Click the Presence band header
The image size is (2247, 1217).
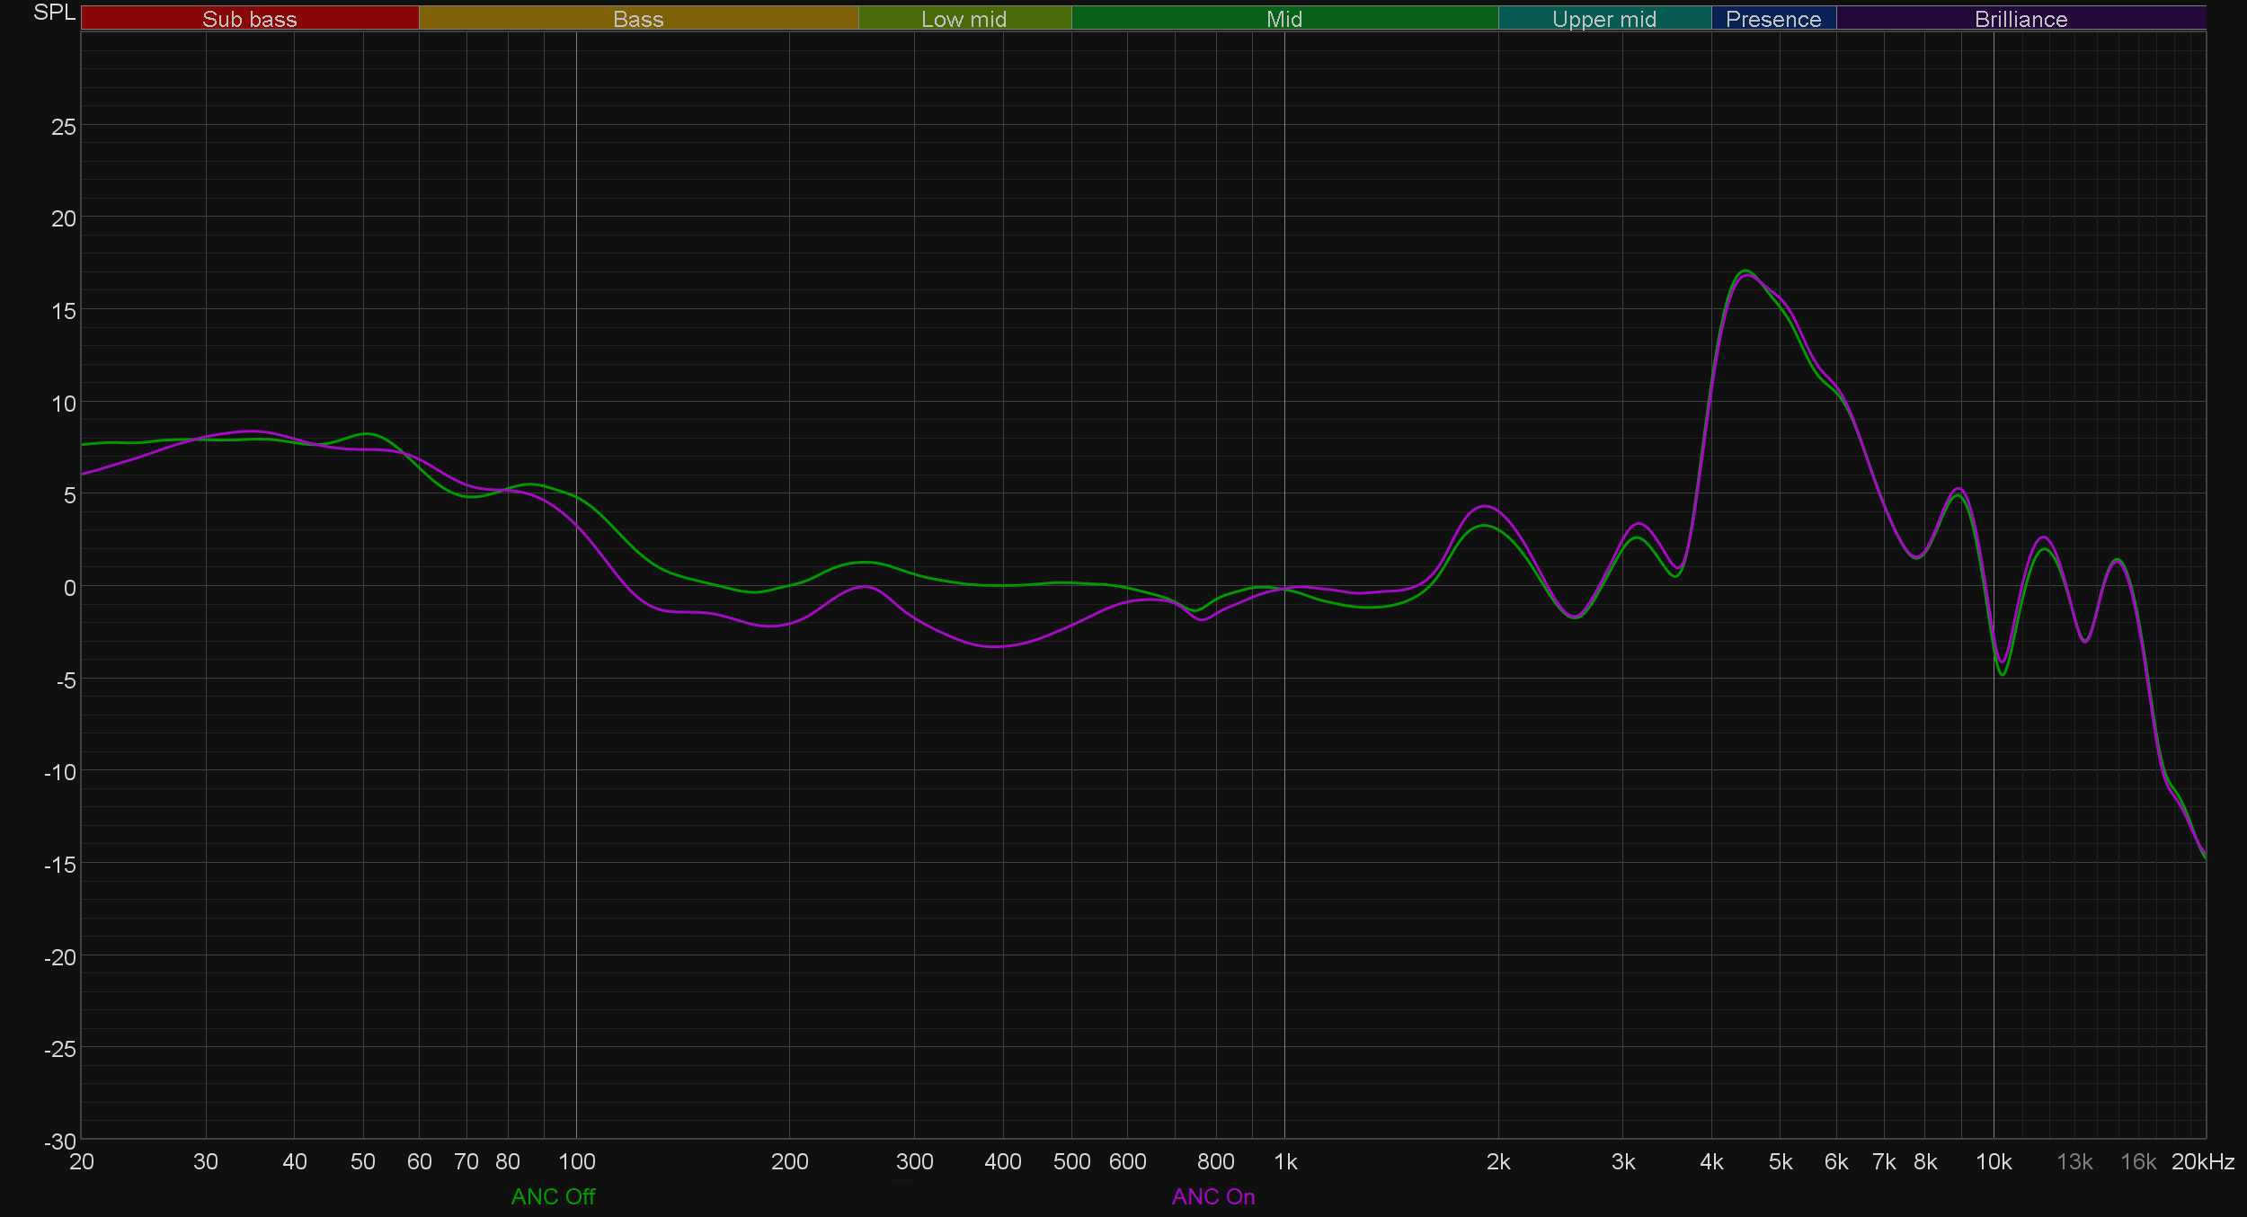coord(1772,19)
